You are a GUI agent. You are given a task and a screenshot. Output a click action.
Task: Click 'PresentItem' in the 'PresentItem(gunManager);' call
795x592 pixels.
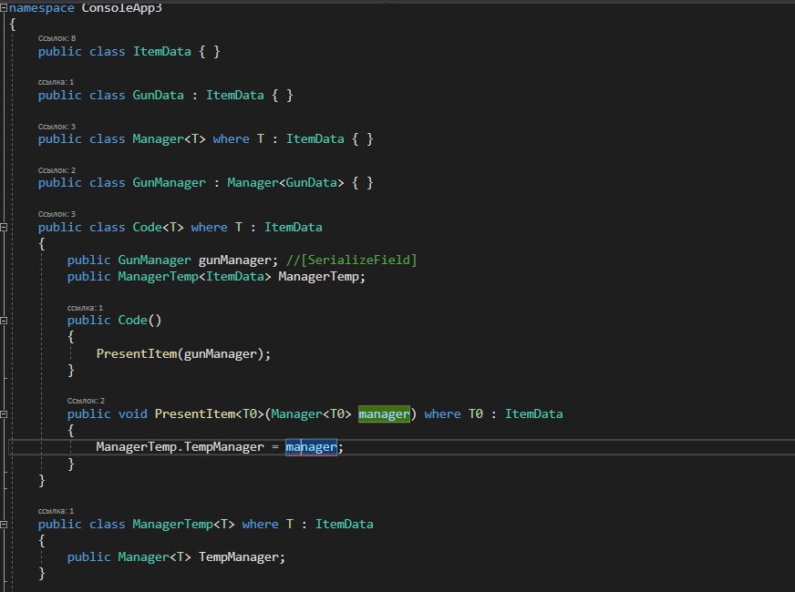pyautogui.click(x=137, y=354)
